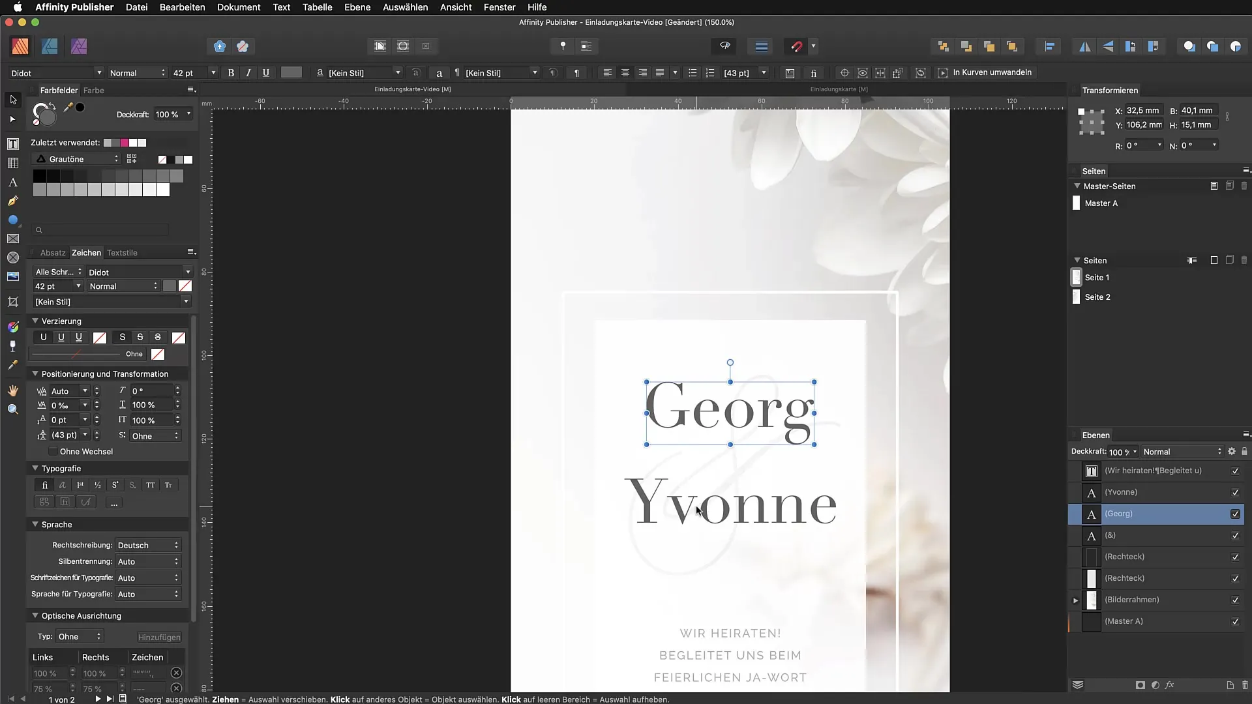
Task: Select the Move tool arrow
Action: coord(13,100)
